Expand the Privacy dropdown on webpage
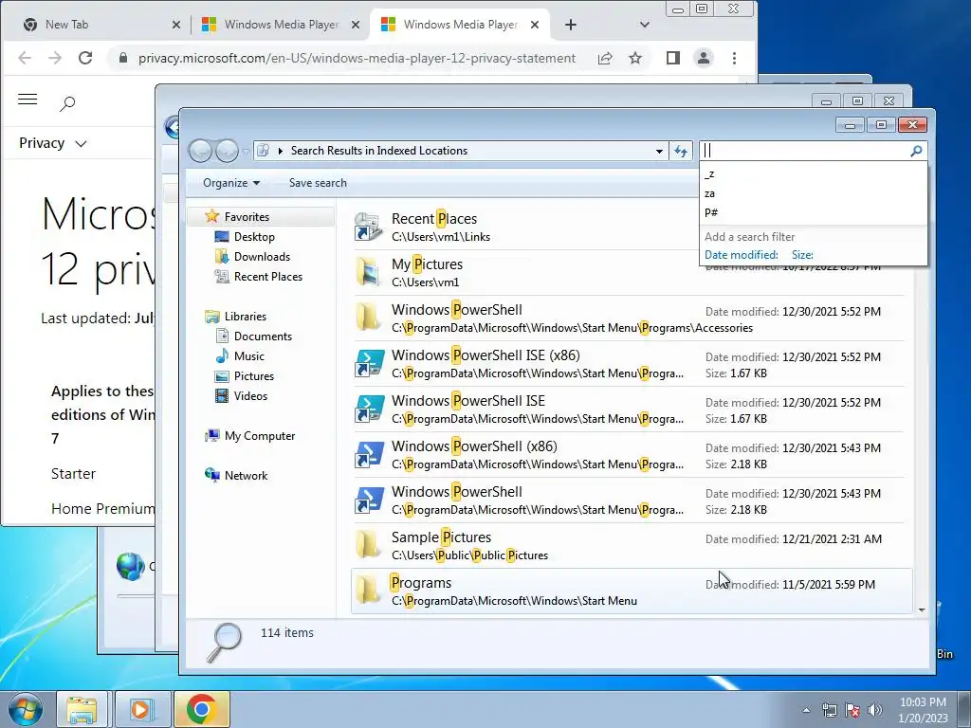 [53, 143]
